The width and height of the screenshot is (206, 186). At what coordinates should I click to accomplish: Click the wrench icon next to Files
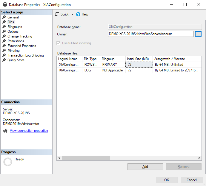4,22
